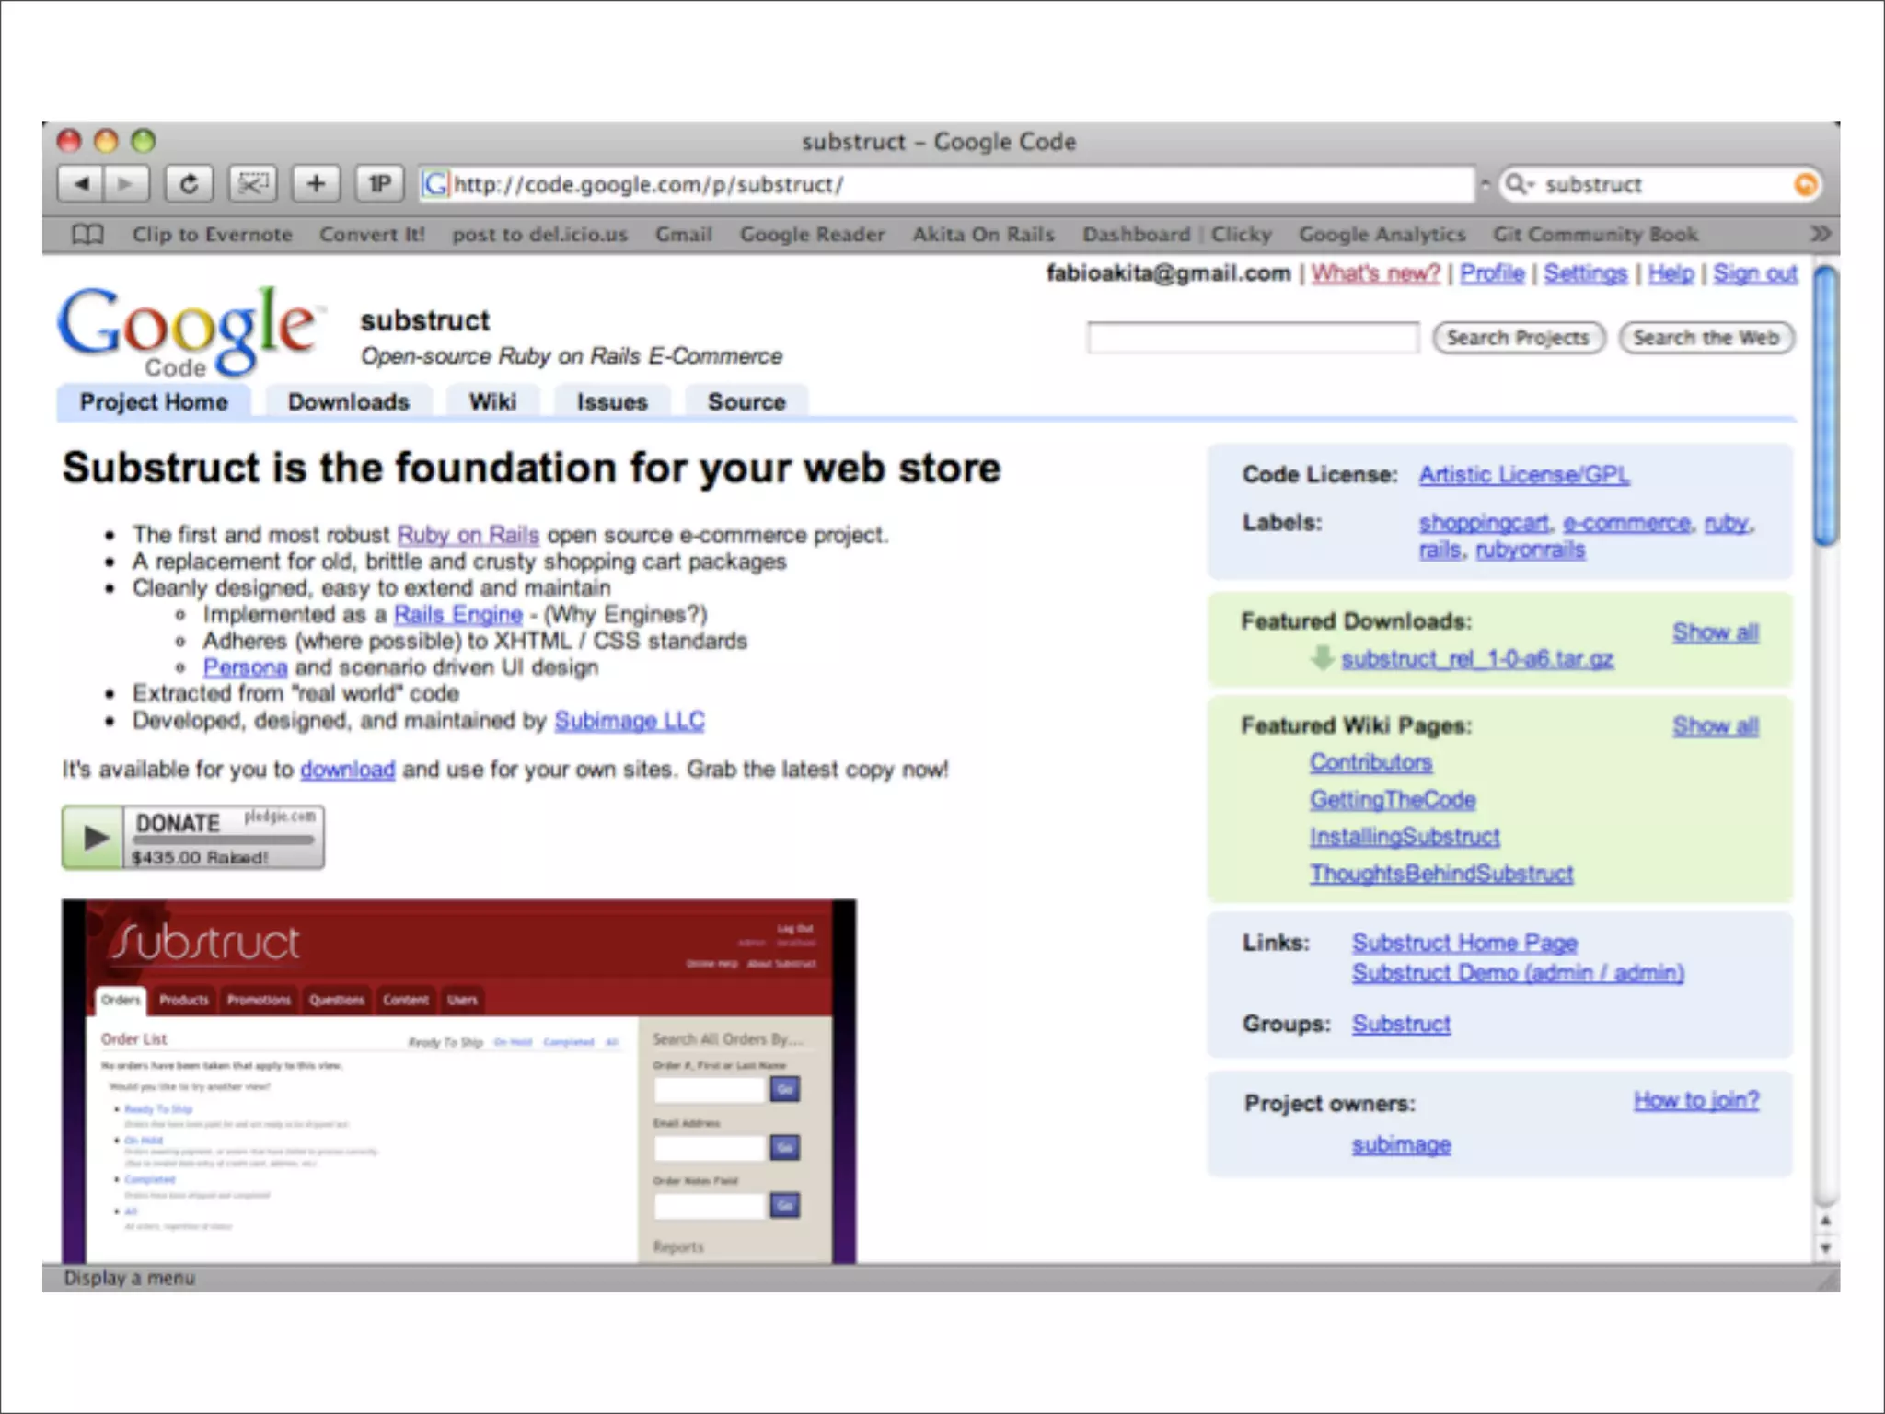Image resolution: width=1885 pixels, height=1414 pixels.
Task: Open the Source tab
Action: coord(746,402)
